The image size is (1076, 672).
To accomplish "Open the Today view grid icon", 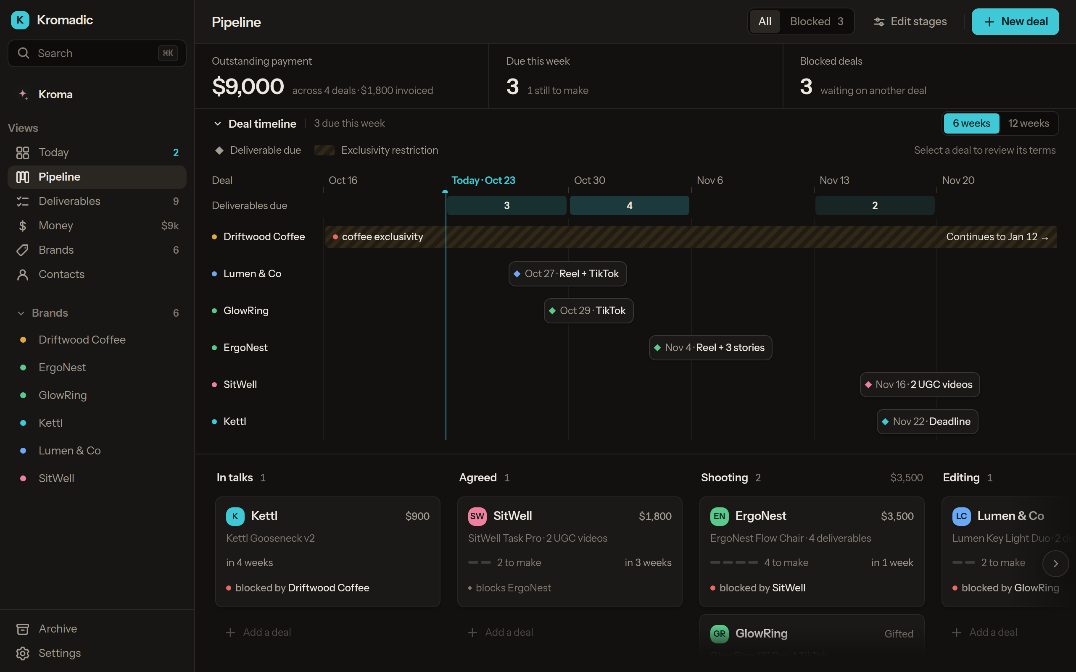I will click(23, 152).
